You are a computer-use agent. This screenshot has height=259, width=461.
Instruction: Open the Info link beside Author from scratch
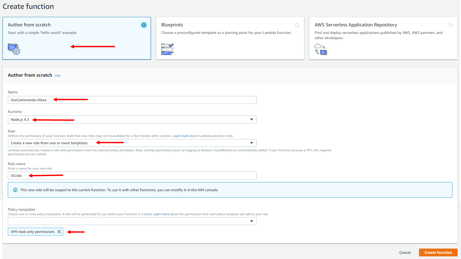[58, 76]
